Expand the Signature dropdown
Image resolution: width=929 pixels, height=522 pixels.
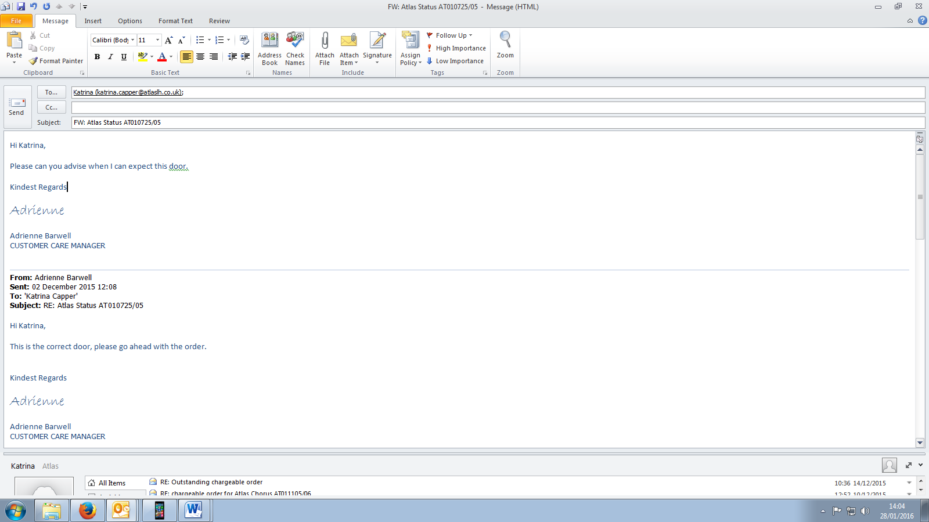[x=377, y=63]
